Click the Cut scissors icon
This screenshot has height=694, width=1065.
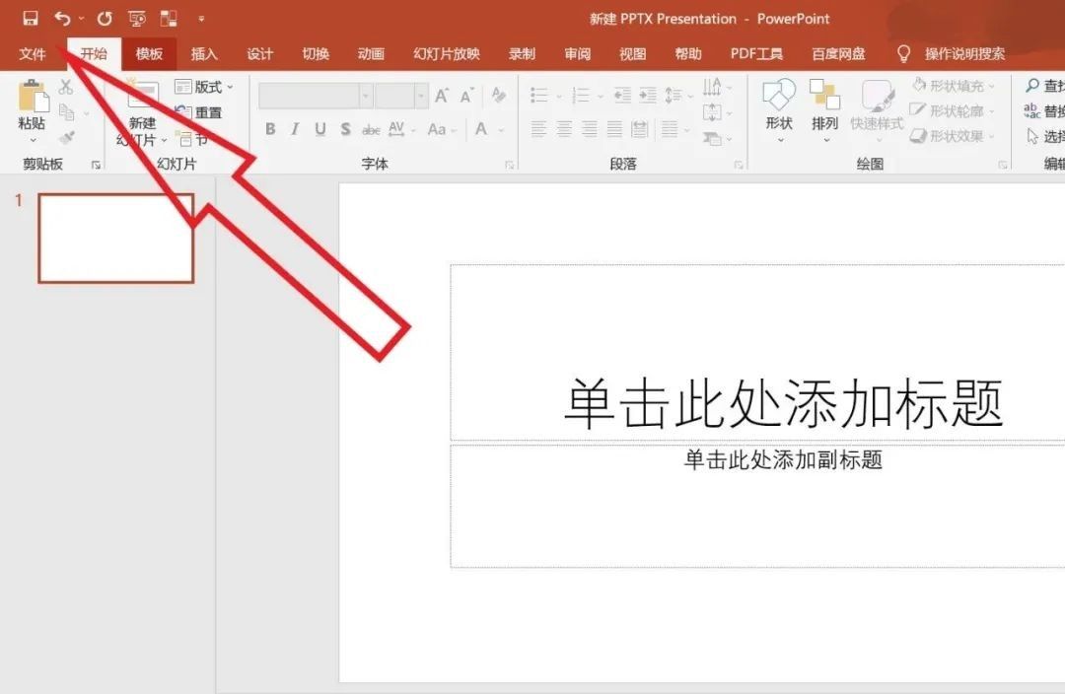click(67, 88)
